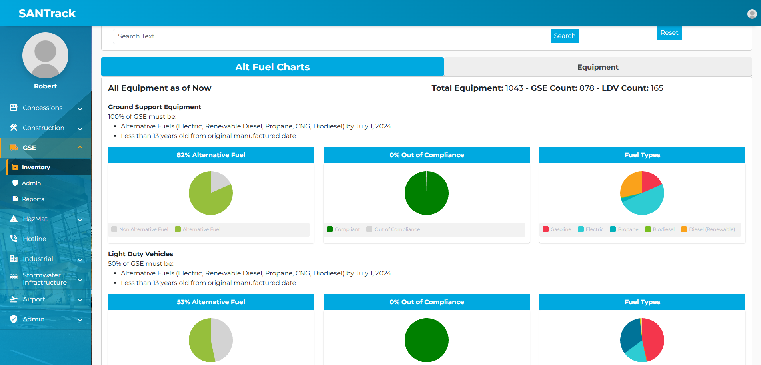
Task: Click the Reset button
Action: [669, 33]
